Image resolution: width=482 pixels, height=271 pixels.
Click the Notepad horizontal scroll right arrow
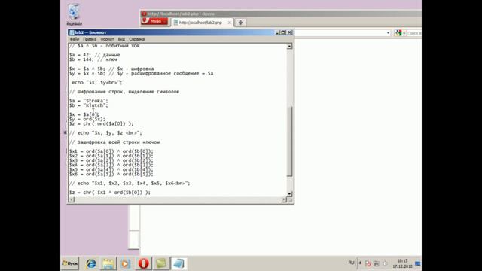[284, 199]
